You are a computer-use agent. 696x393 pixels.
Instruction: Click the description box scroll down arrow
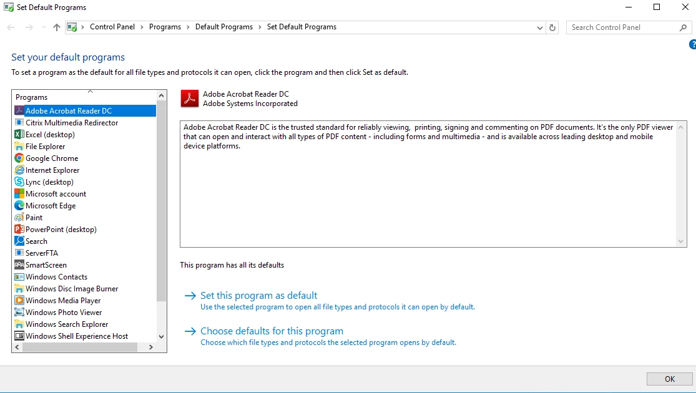pos(680,241)
